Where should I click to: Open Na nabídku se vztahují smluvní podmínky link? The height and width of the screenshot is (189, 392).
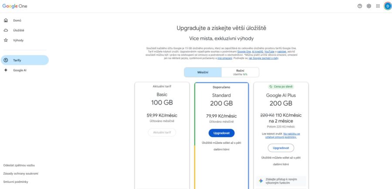click(x=283, y=135)
